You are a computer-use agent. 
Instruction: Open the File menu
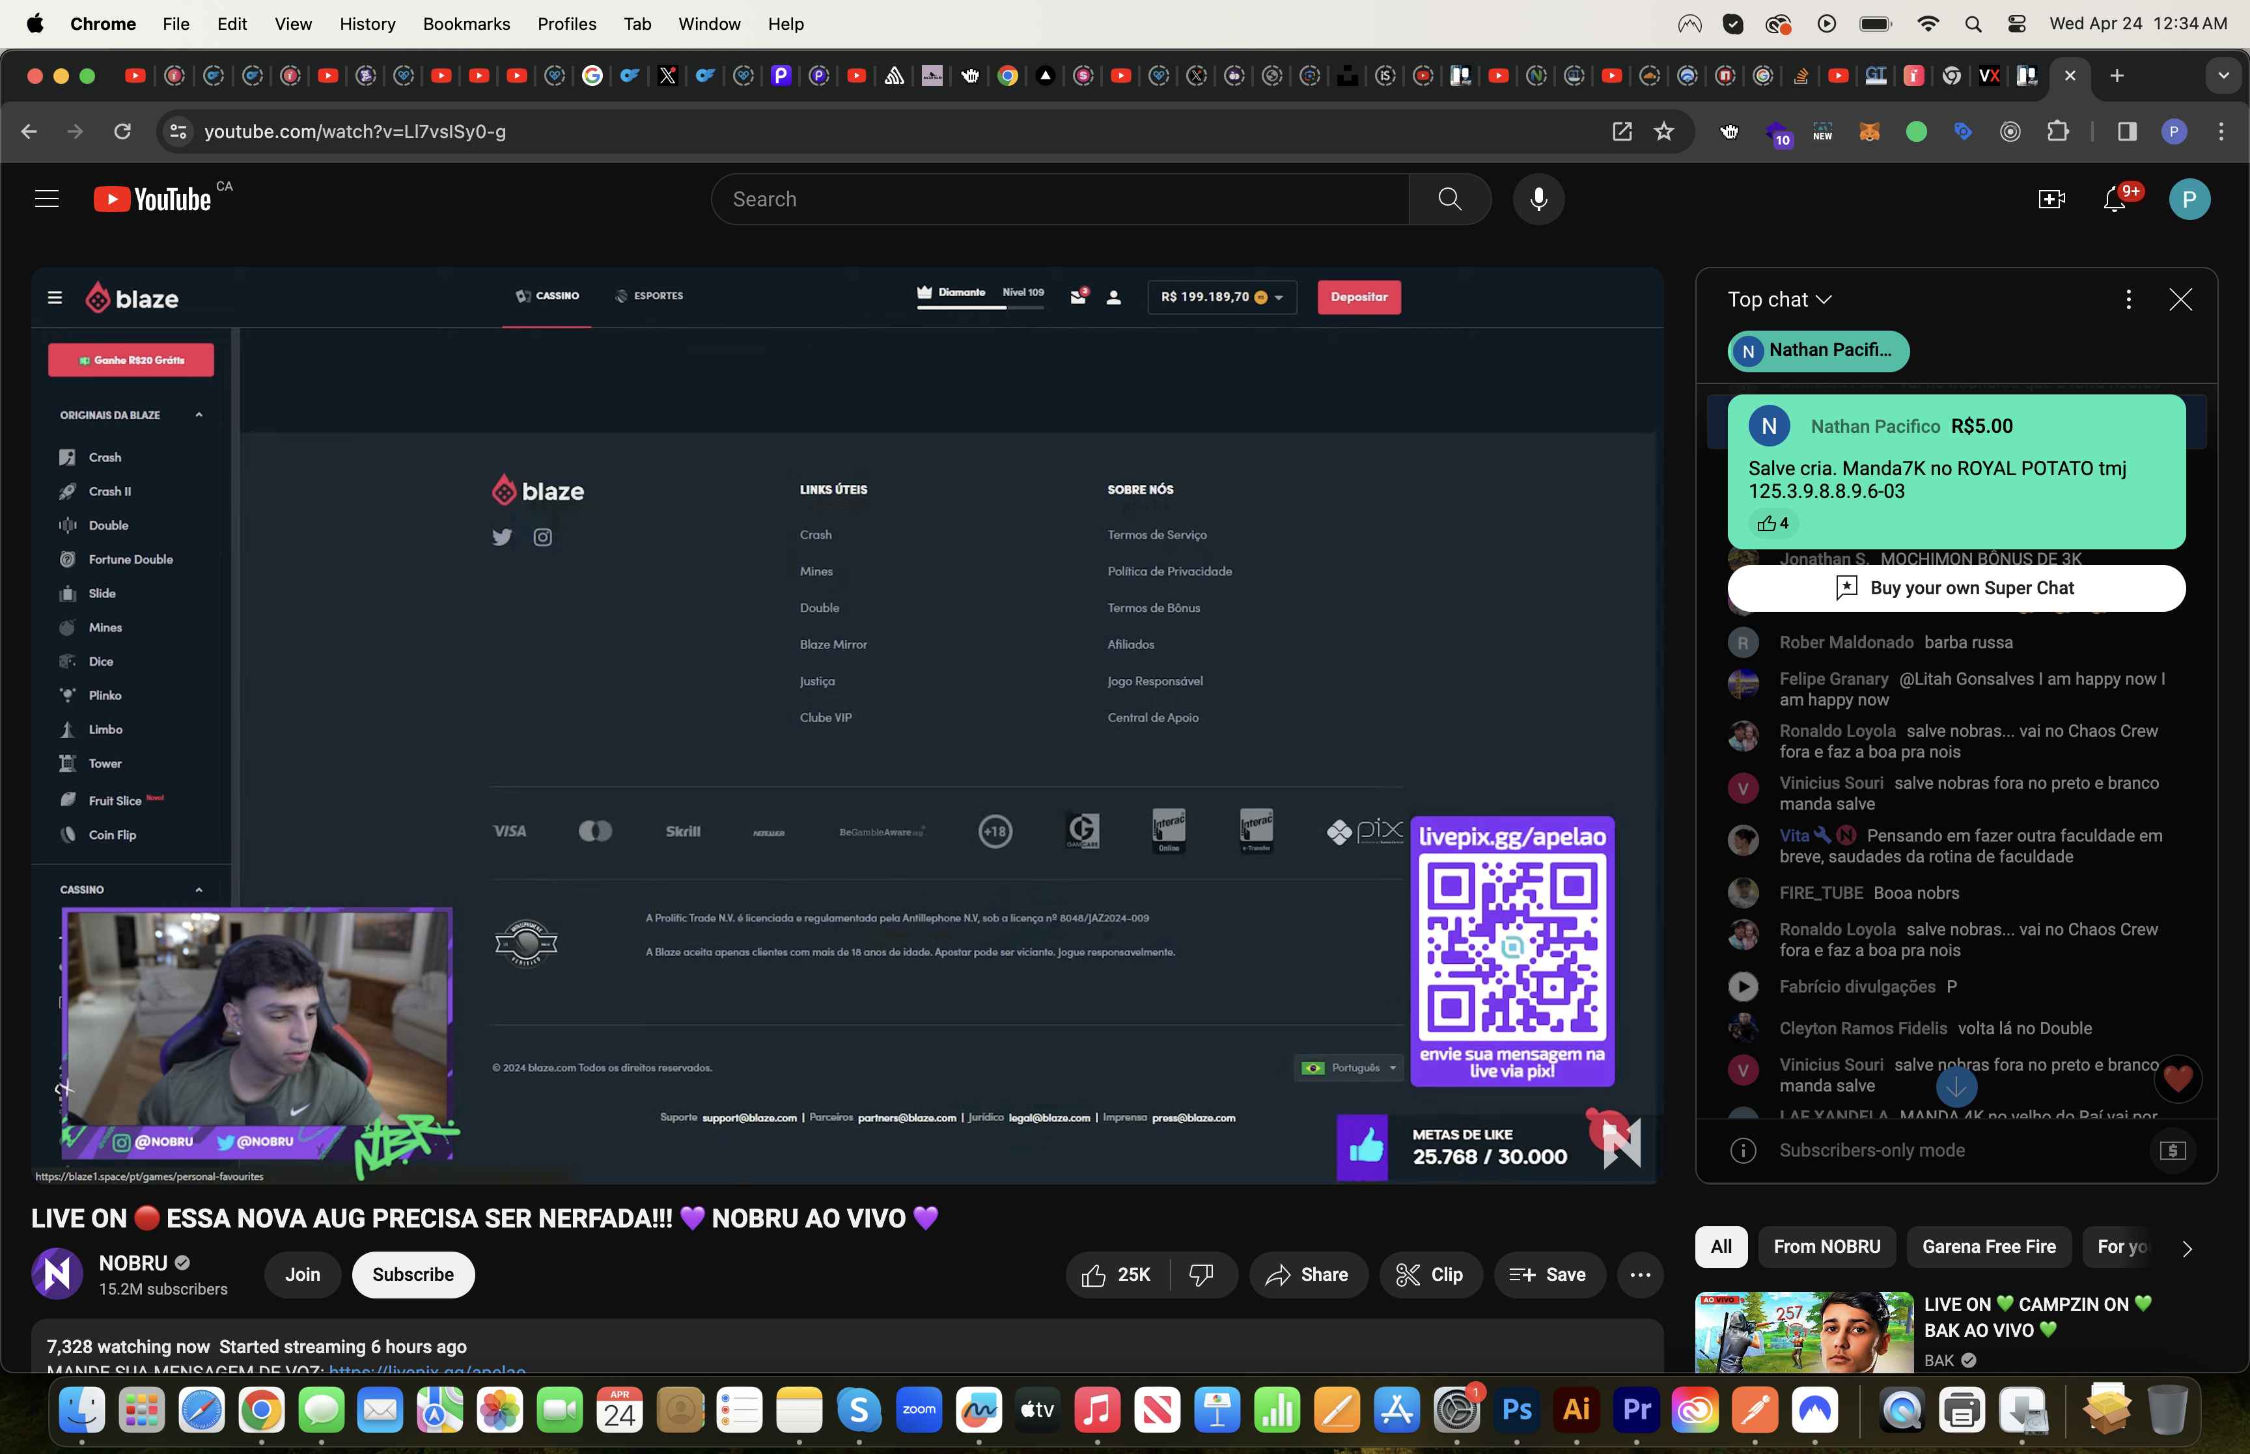point(176,23)
